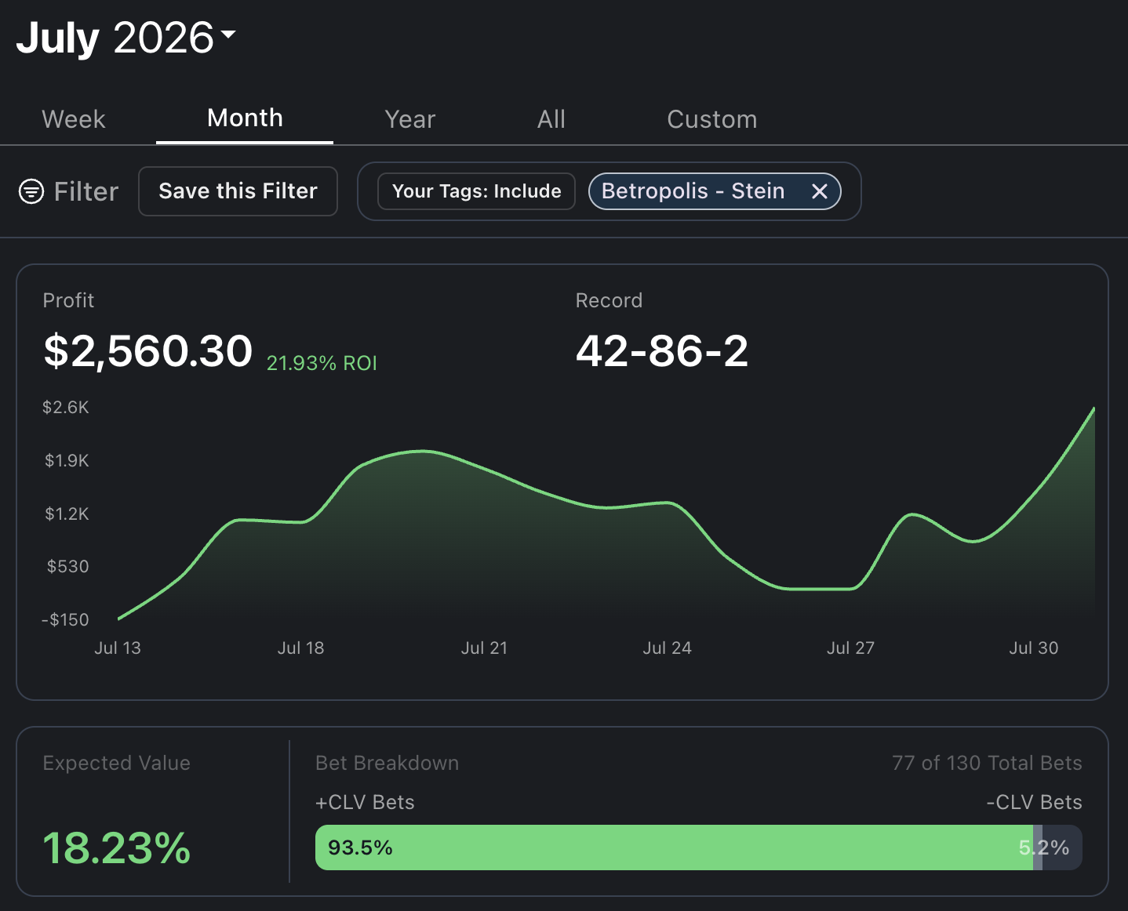Remove the Betropolis - Stein tag filter
This screenshot has width=1128, height=911.
click(820, 191)
